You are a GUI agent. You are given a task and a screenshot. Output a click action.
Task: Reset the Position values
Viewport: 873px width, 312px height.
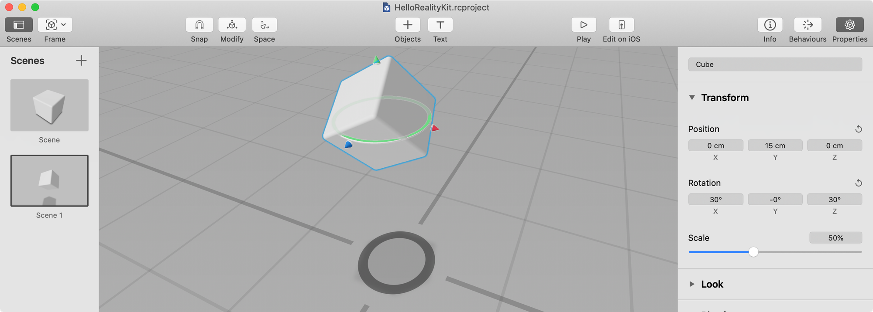coord(858,129)
